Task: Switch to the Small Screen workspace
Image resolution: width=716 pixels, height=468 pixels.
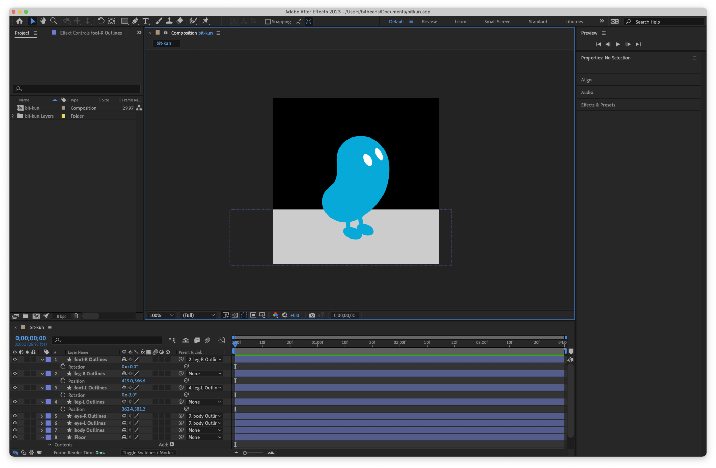Action: click(x=497, y=21)
